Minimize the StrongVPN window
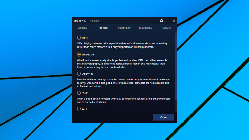Image resolution: width=249 pixels, height=140 pixels. [x=168, y=21]
